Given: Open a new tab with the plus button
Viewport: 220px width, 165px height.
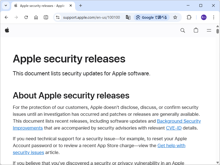Looking at the screenshot, I should [81, 5].
